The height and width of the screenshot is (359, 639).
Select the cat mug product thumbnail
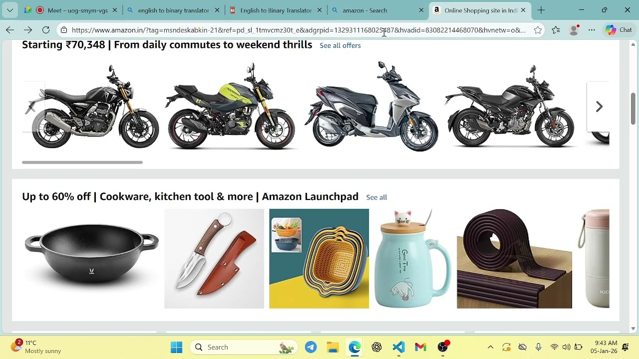point(412,258)
